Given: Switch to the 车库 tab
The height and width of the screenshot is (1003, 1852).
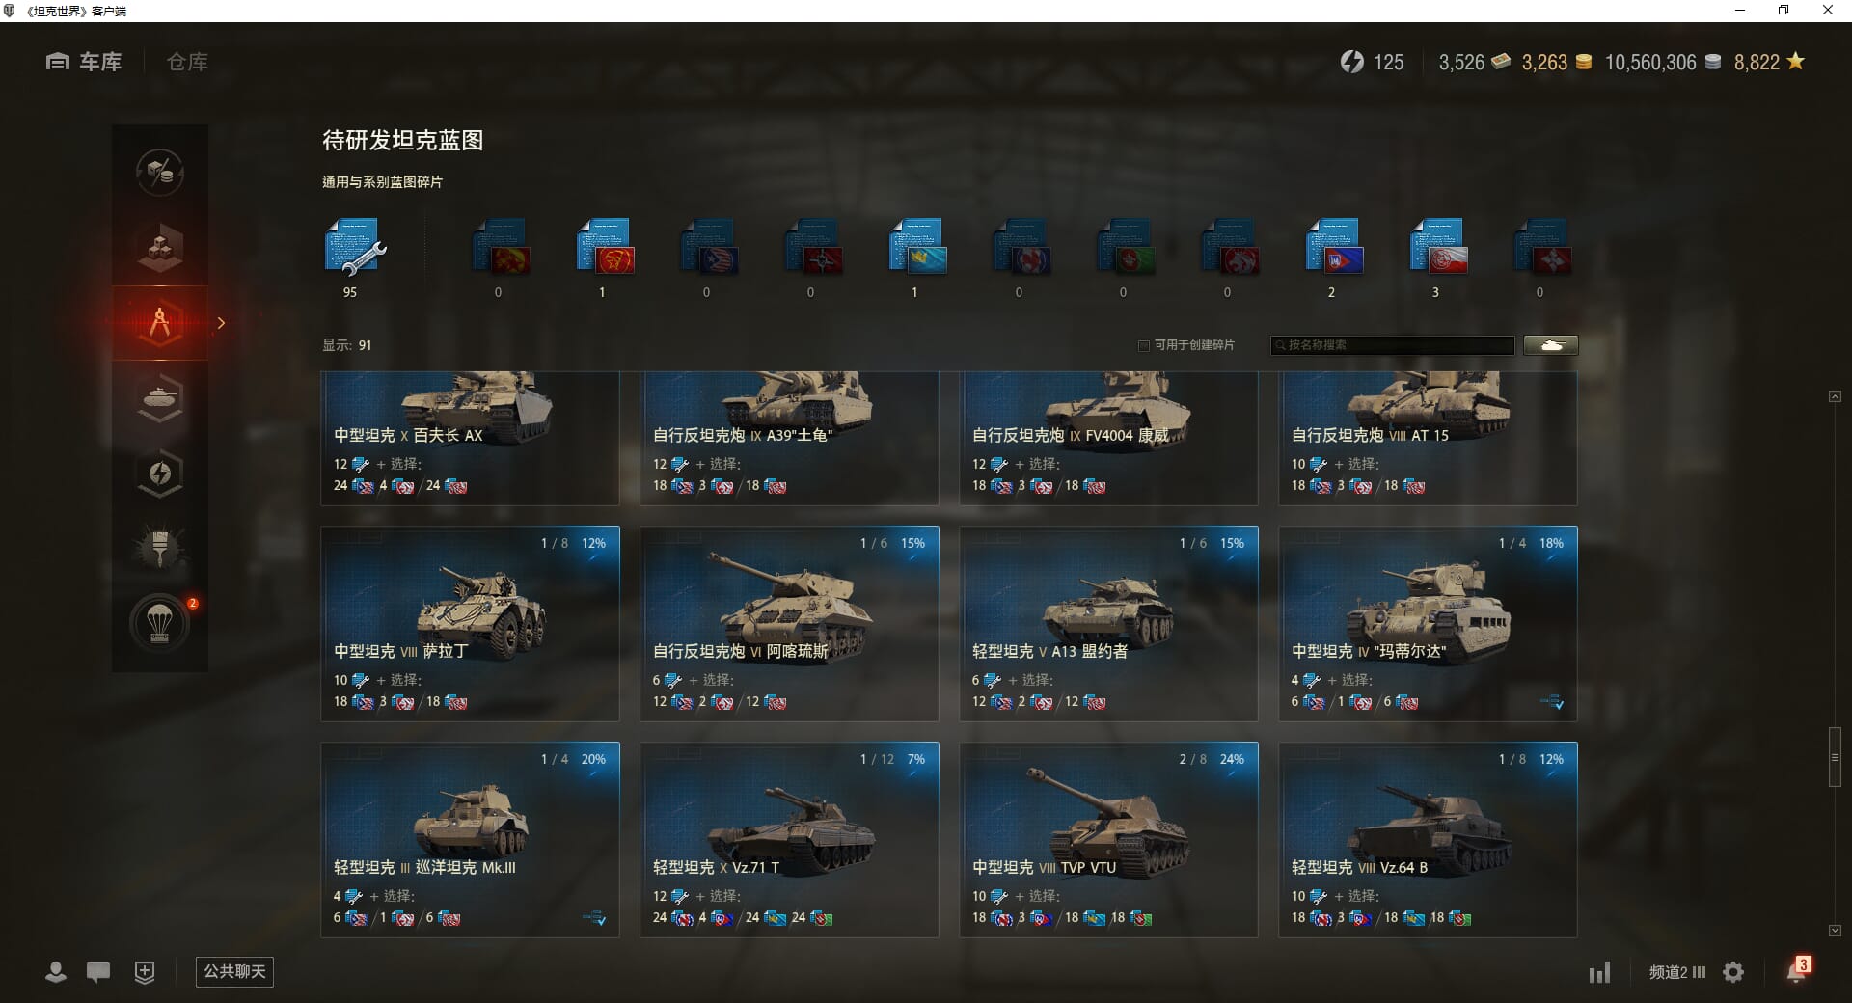Looking at the screenshot, I should pos(84,62).
